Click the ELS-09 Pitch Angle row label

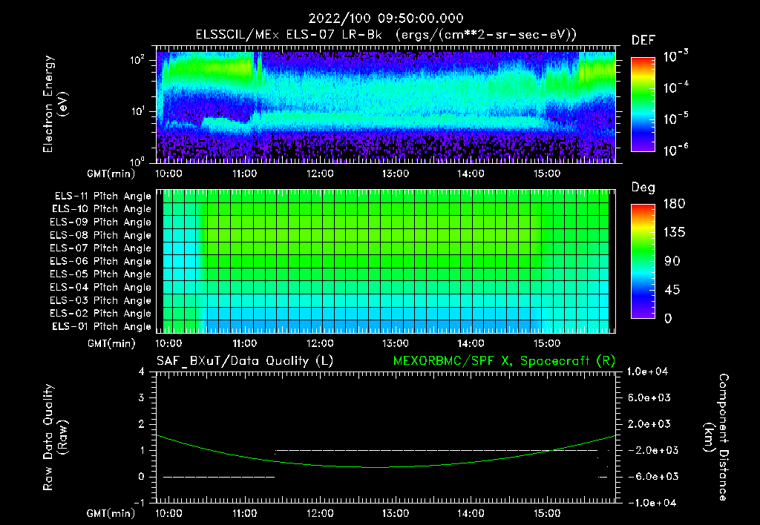pos(101,222)
